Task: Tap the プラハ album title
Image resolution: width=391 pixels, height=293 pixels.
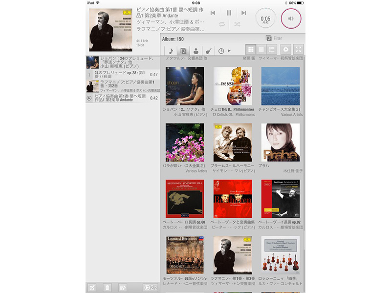Action: pos(263,166)
